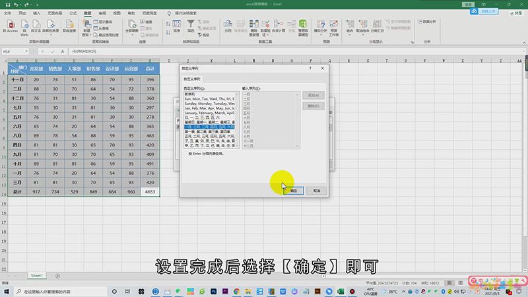The width and height of the screenshot is (528, 297).
Task: Click the Add (添加) button in dialog
Action: click(313, 95)
